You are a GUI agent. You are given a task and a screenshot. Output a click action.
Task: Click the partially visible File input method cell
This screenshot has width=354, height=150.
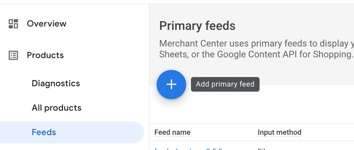coord(262,149)
